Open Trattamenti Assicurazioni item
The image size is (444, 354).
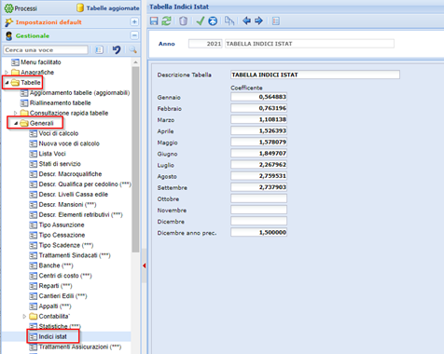76,347
